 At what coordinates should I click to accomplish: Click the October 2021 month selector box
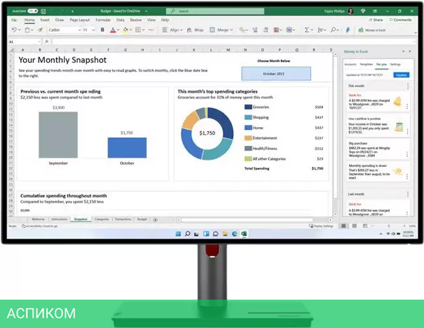[x=276, y=73]
